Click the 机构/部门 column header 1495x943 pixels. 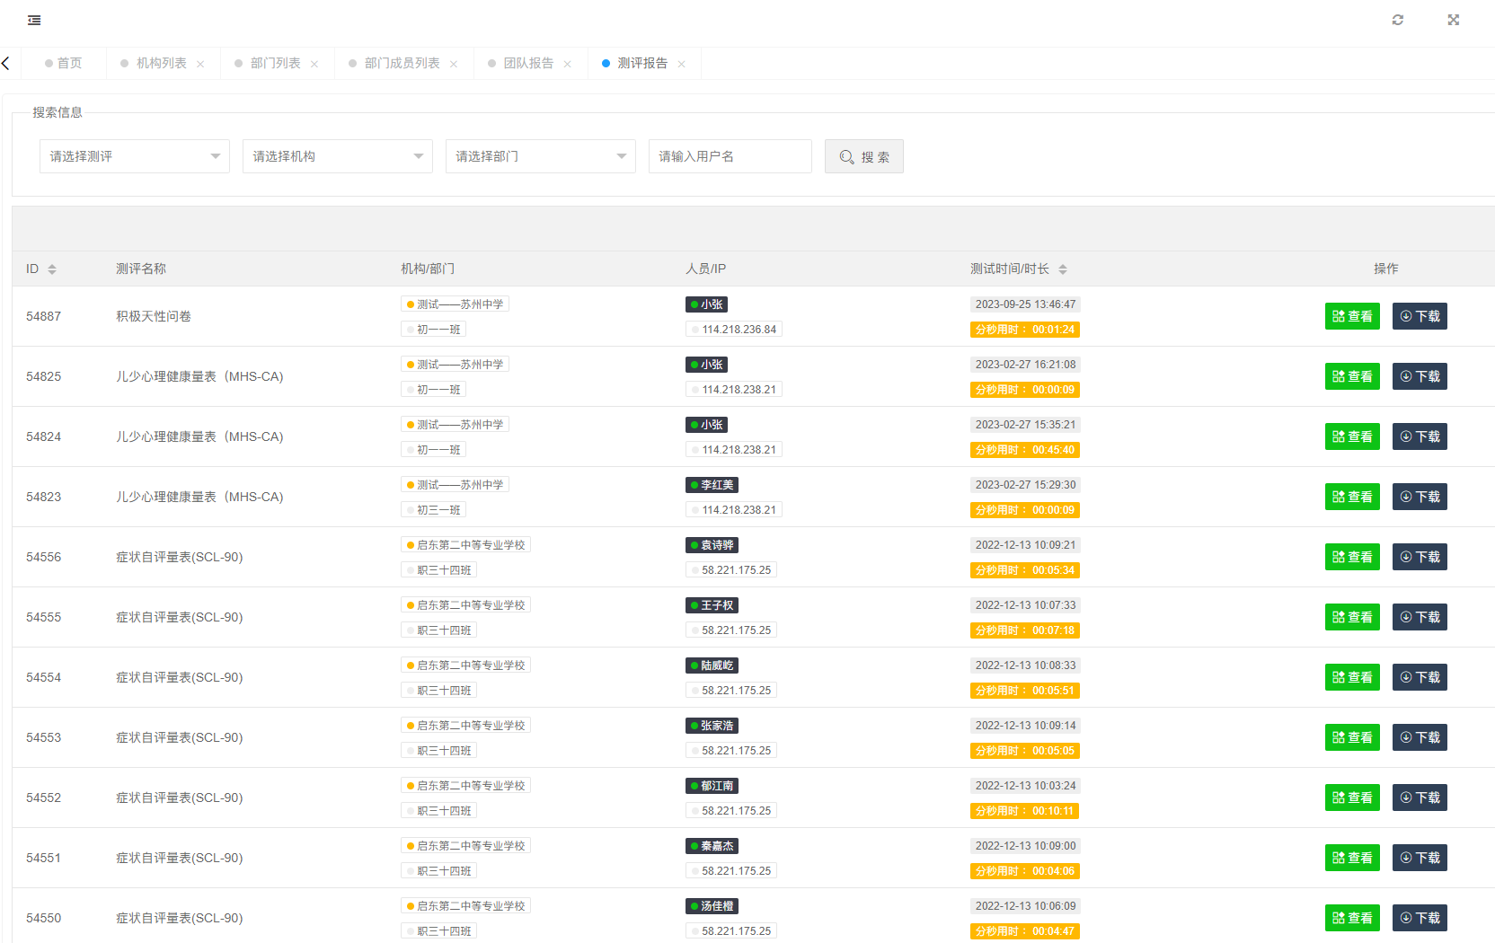pos(428,269)
